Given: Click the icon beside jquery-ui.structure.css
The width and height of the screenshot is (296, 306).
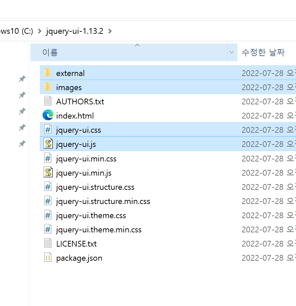Looking at the screenshot, I should click(x=48, y=186).
